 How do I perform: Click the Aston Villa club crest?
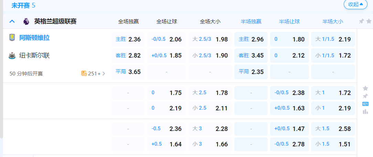[x=12, y=38]
